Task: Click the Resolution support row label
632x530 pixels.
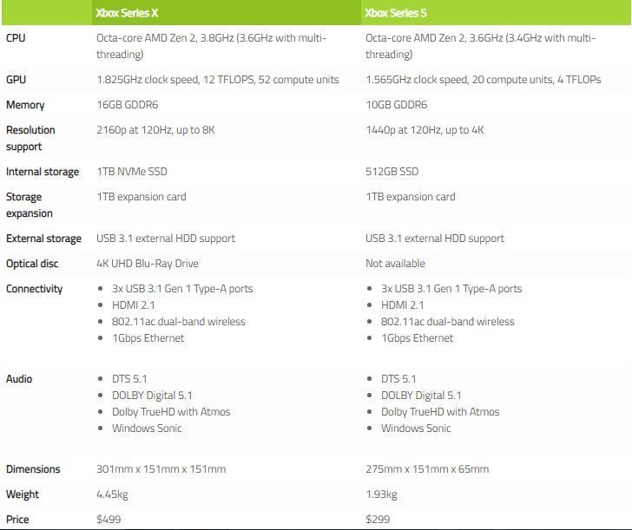Action: pos(30,138)
